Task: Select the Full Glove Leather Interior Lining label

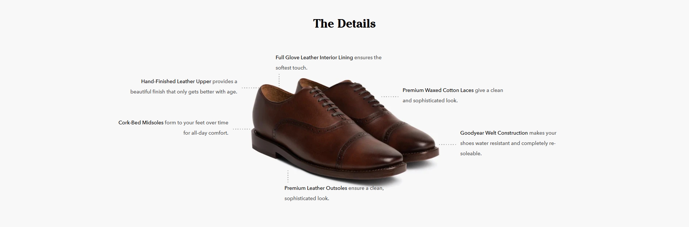Action: [x=314, y=57]
